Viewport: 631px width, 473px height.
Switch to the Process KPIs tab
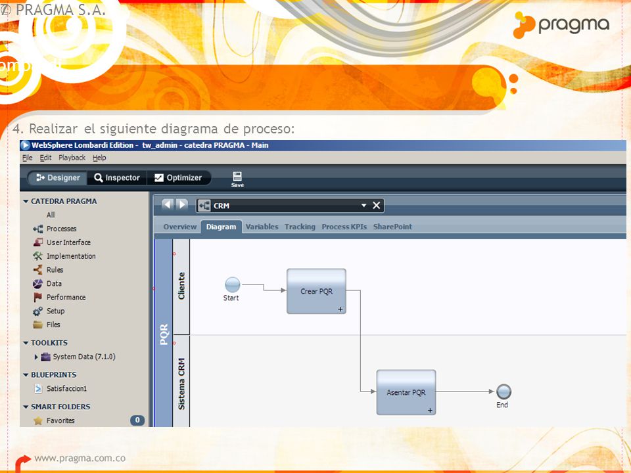click(344, 227)
